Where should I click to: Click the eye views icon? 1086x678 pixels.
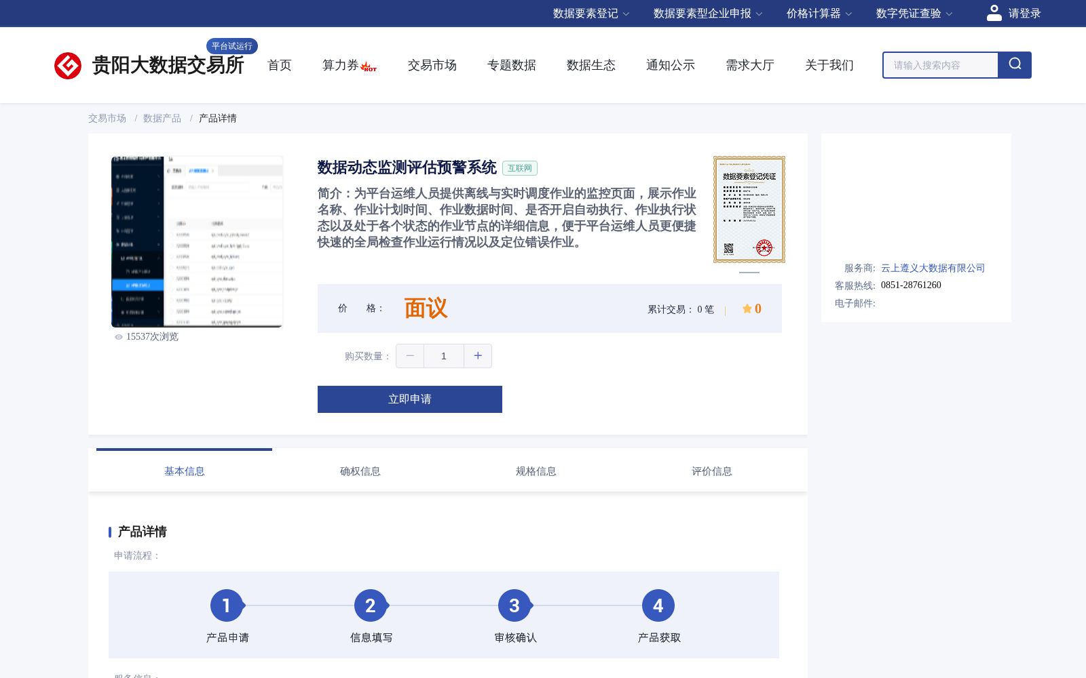point(119,337)
